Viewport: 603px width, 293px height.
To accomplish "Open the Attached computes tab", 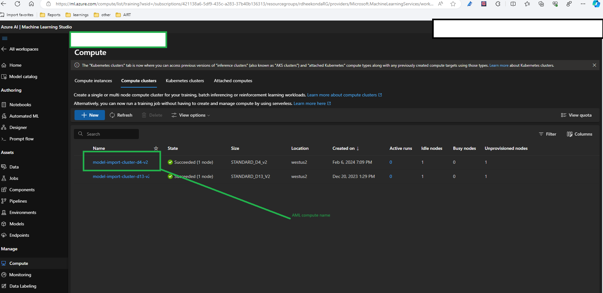I will coord(233,81).
